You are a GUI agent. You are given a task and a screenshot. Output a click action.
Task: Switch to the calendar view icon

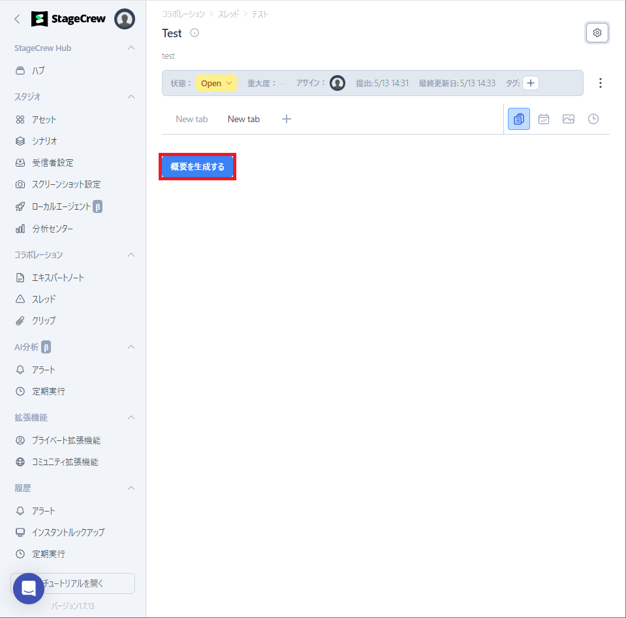(x=544, y=119)
